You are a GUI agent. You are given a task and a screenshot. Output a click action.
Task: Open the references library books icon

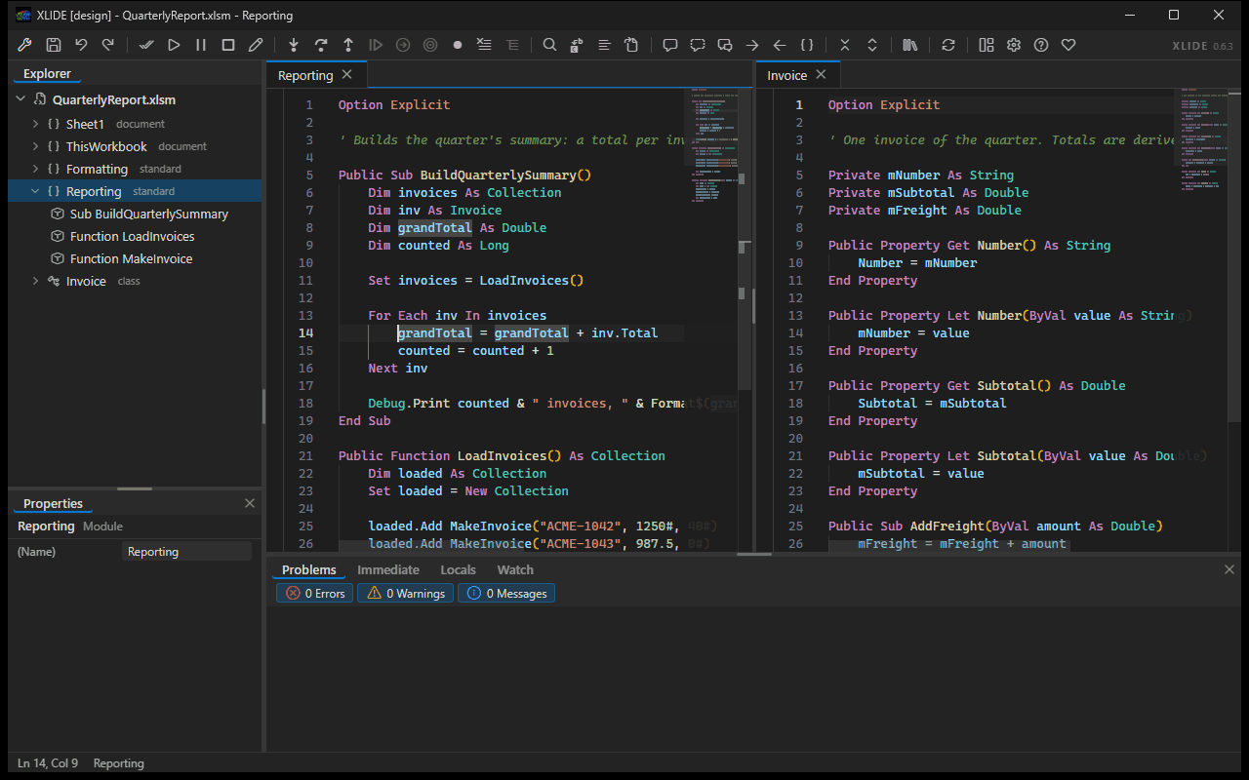tap(910, 45)
